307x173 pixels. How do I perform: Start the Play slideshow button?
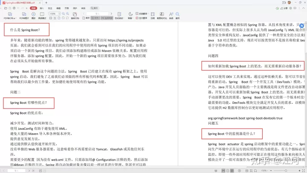(34, 16)
